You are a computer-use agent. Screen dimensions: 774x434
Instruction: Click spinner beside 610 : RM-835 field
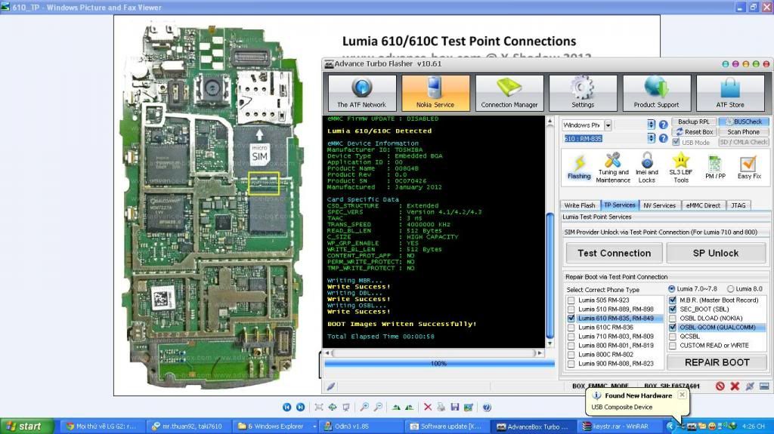tap(651, 138)
